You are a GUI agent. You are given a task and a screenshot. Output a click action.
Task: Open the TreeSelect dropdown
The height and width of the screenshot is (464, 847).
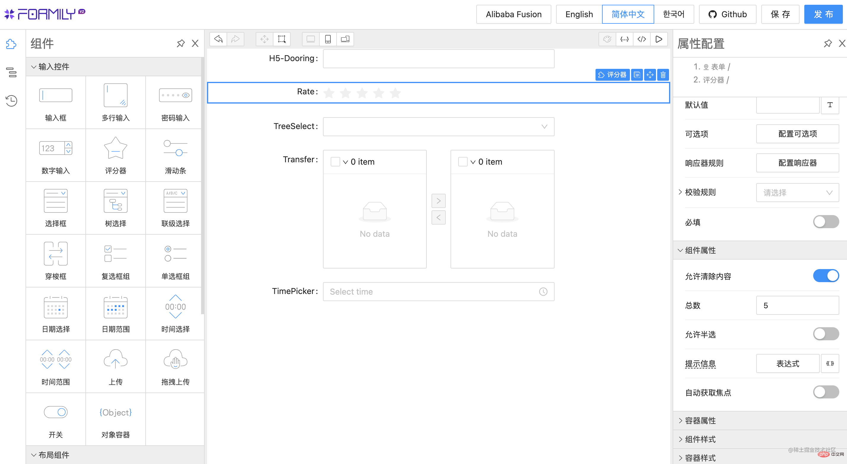438,127
